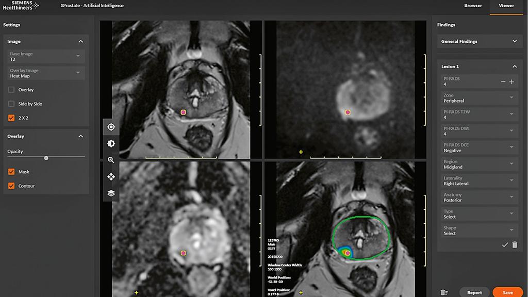Confirm Lesion 1 with the checkmark icon
Screen dimensions: 528x297
(505, 245)
